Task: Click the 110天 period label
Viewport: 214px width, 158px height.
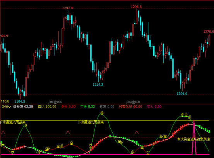Action: coord(5,101)
